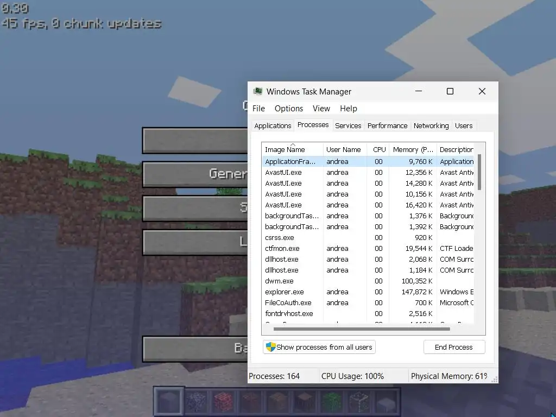Click the CTF Loade description cell
Viewport: 556px width, 417px height.
456,249
